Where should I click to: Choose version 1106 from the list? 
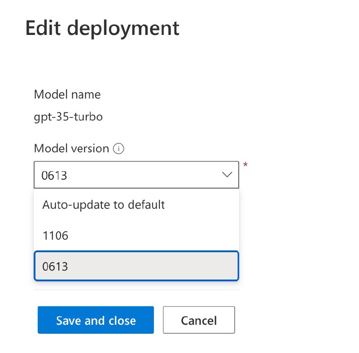pyautogui.click(x=55, y=235)
